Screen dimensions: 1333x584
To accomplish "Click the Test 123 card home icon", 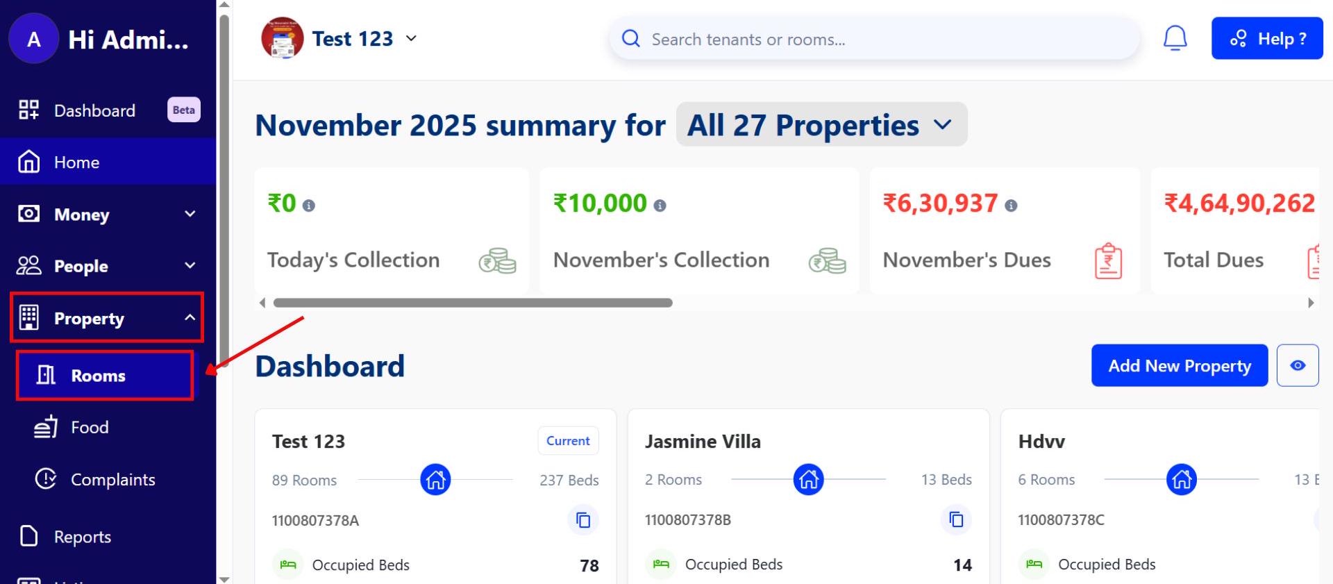I will [435, 480].
